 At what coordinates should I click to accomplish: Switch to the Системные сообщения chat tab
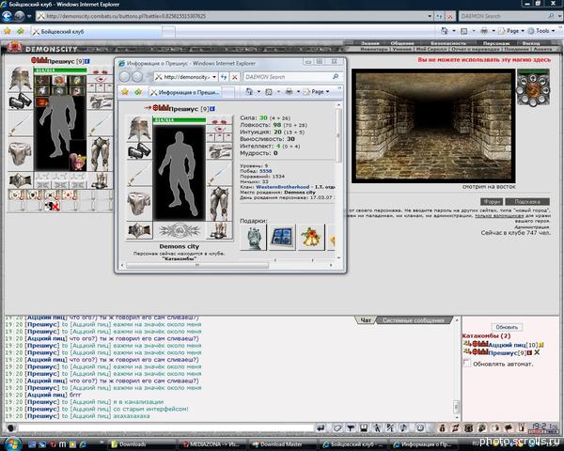413,320
